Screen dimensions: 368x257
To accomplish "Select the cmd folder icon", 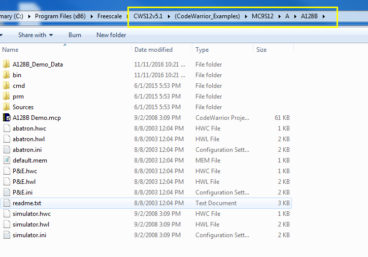I will (x=7, y=85).
